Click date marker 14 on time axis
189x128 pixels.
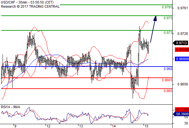click(113, 126)
